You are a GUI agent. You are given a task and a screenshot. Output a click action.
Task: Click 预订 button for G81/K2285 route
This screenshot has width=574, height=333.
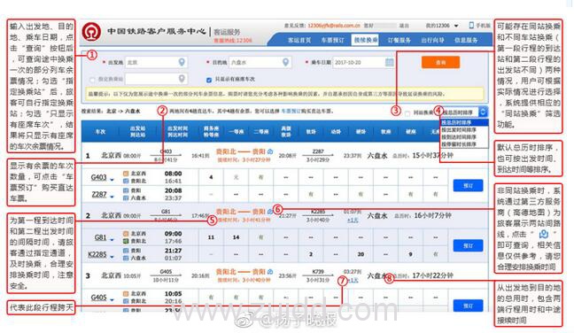coord(468,245)
